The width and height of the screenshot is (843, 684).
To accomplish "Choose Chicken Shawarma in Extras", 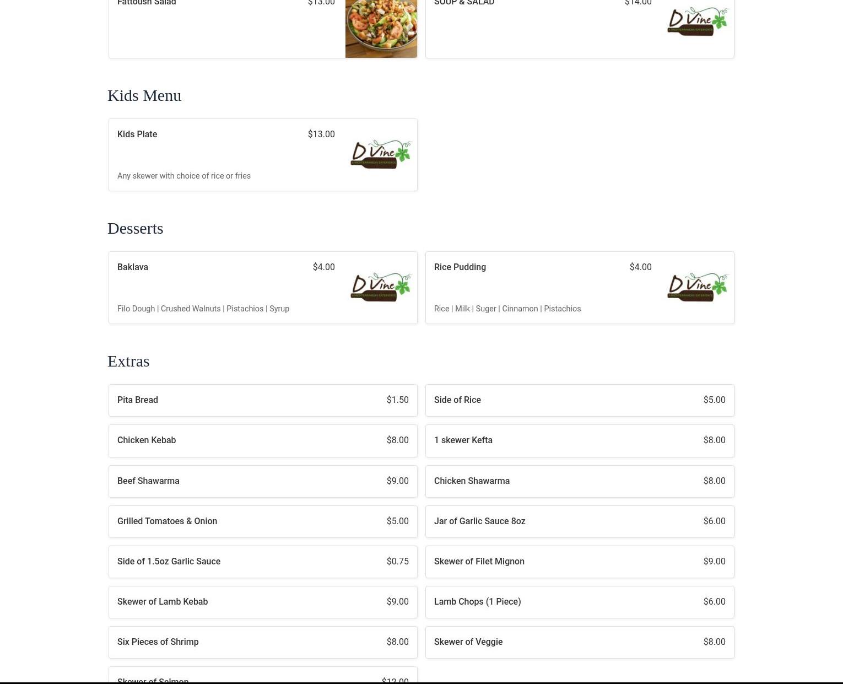I will click(580, 481).
